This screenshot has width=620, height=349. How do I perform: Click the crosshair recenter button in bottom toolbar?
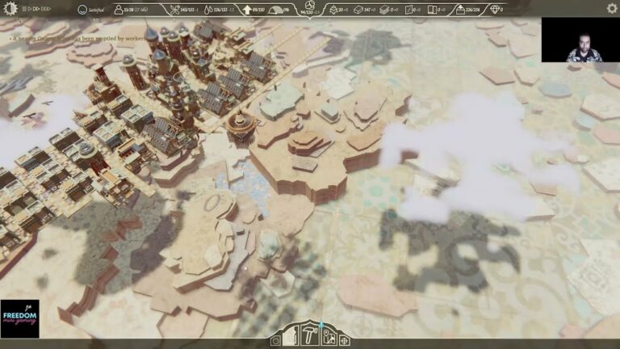344,340
